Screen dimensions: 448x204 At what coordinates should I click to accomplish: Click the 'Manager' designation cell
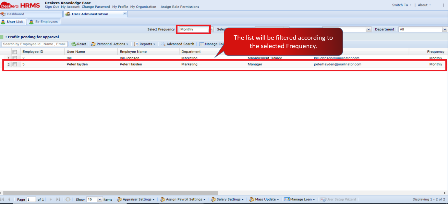pos(255,64)
